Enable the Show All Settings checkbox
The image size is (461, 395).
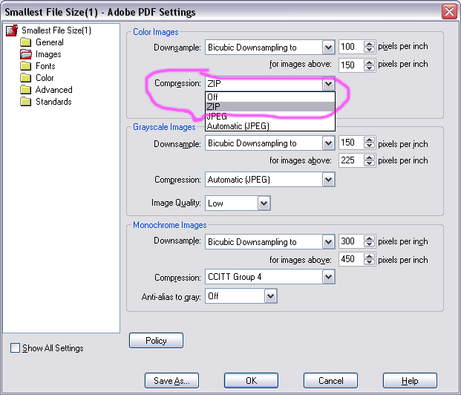click(15, 348)
